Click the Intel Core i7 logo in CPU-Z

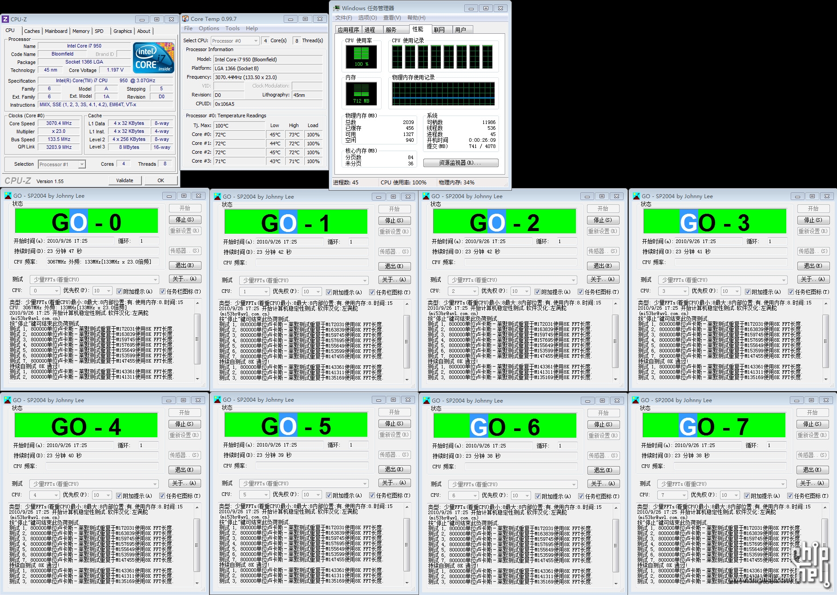[x=153, y=58]
